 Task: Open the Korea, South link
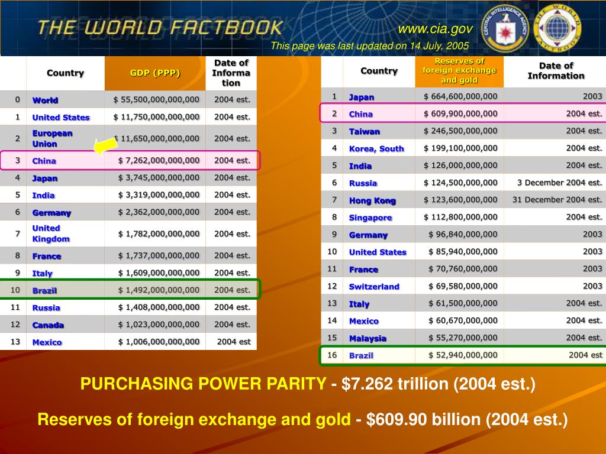coord(376,148)
